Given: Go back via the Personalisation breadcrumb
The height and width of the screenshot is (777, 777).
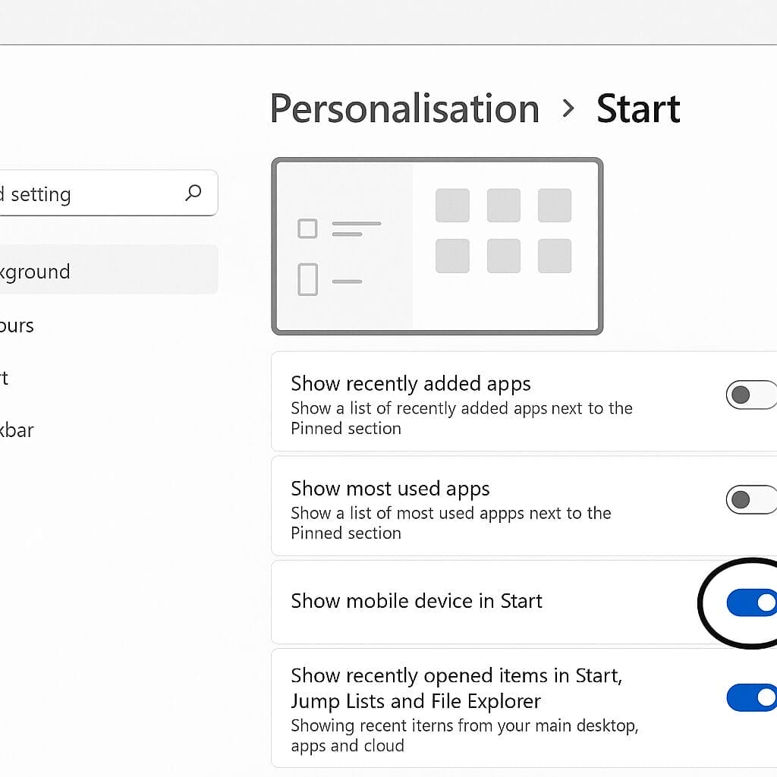Looking at the screenshot, I should (x=404, y=109).
